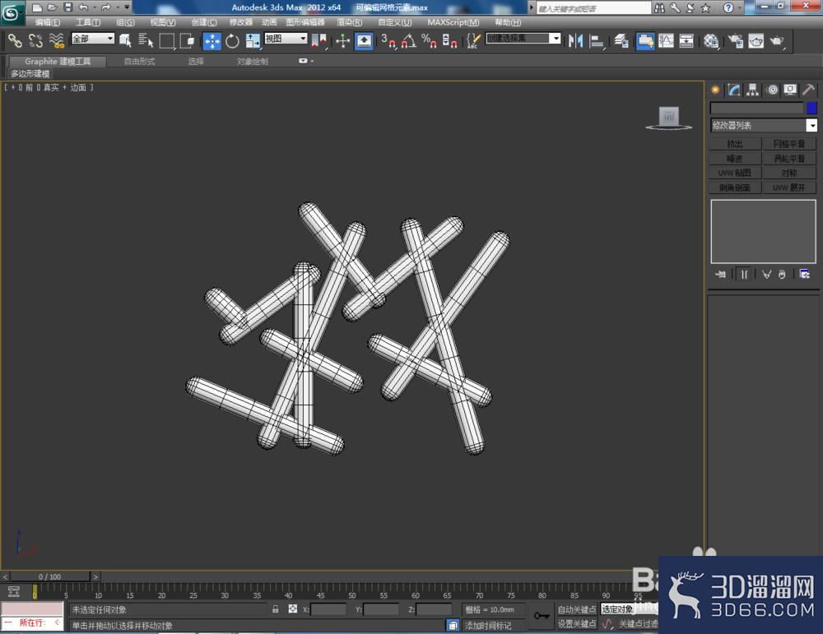Image resolution: width=823 pixels, height=634 pixels.
Task: Open Select by Name list icon
Action: tap(146, 40)
